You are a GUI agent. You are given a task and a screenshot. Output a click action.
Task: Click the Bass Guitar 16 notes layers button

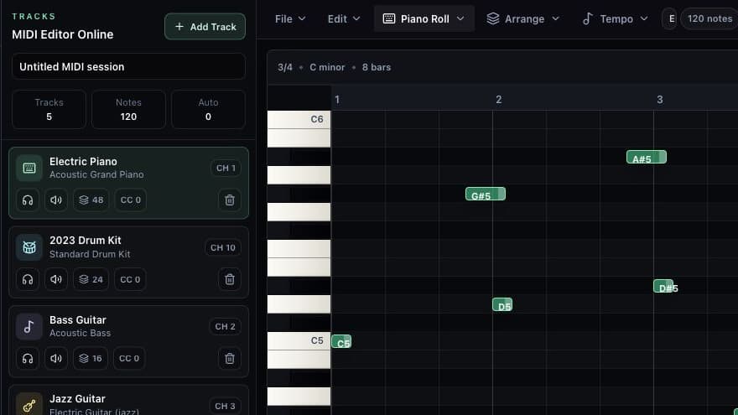tap(91, 359)
